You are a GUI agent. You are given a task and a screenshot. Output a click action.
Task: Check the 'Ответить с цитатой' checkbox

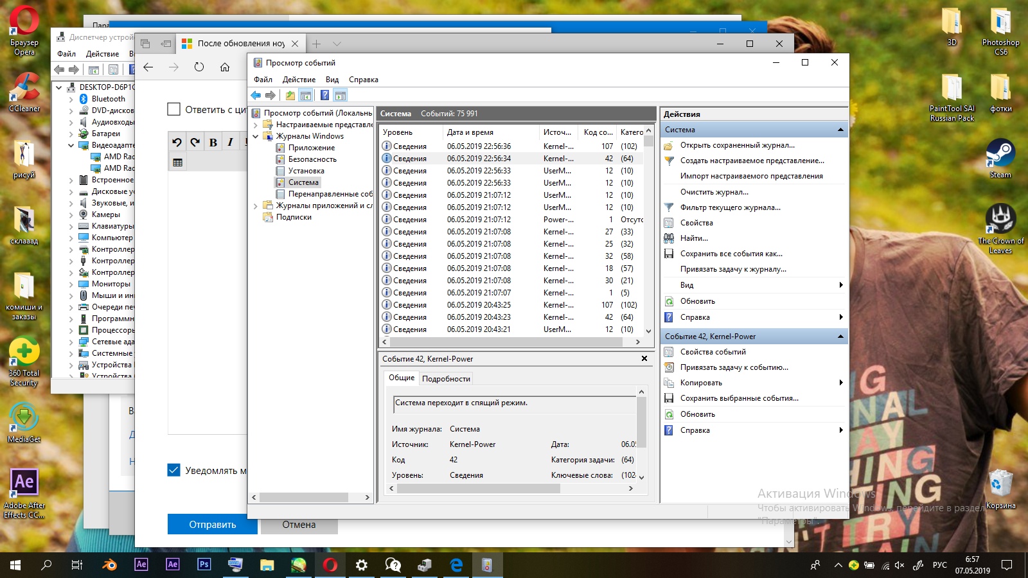coord(173,109)
